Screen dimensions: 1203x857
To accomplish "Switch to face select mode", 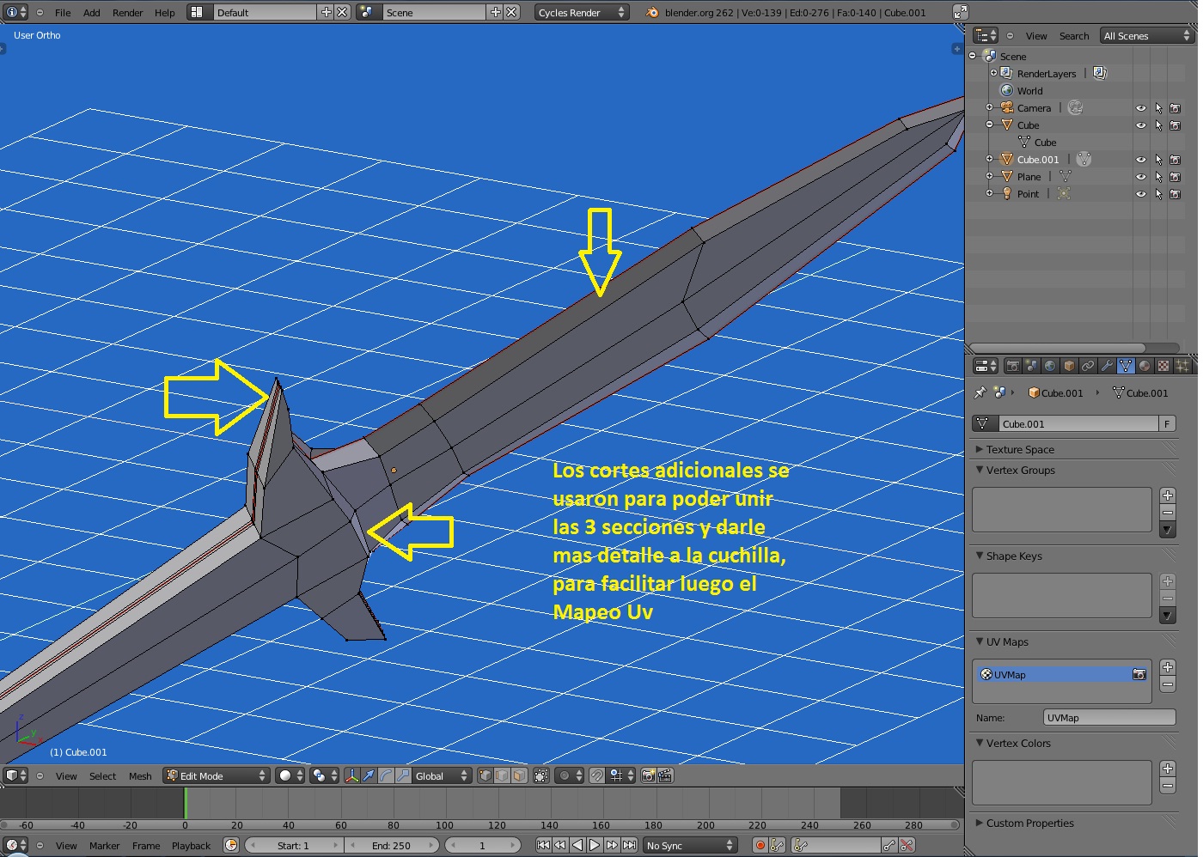I will point(520,775).
